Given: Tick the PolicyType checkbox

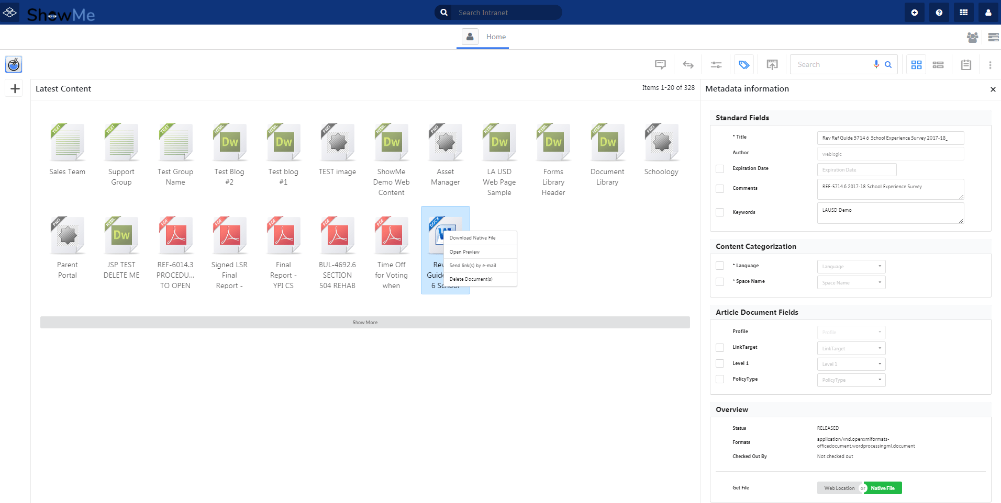Looking at the screenshot, I should point(720,379).
